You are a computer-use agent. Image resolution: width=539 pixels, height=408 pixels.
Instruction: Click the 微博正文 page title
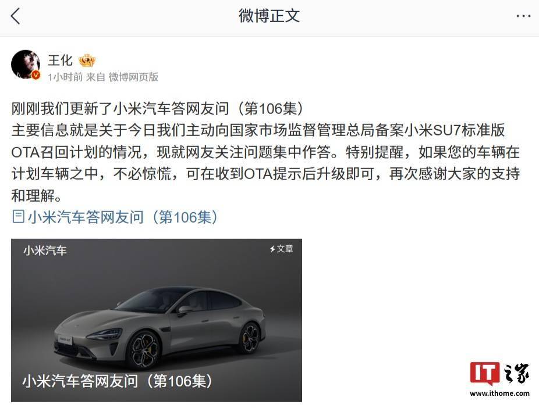click(x=269, y=16)
